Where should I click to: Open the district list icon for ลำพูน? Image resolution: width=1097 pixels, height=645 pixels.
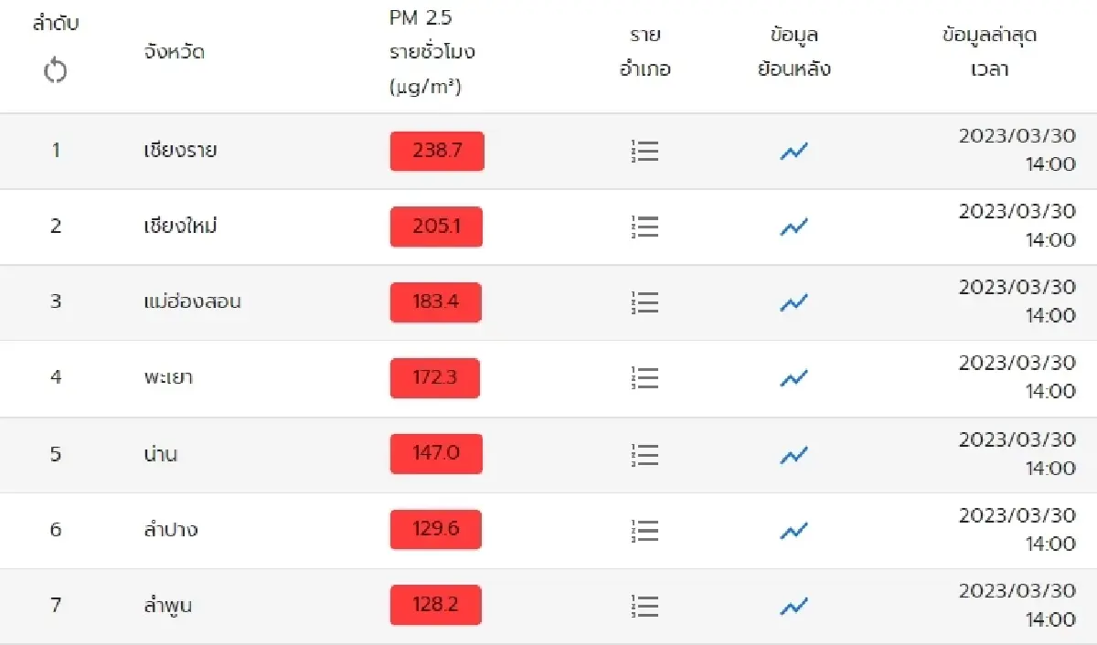click(645, 605)
